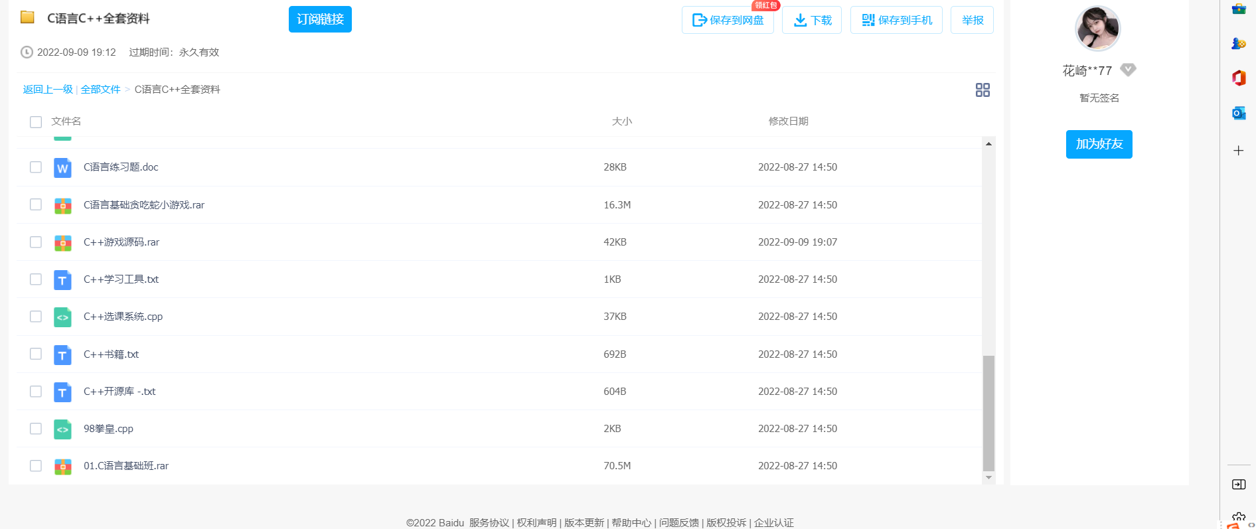Open the Office icon in browser sidebar
1256x529 pixels.
(x=1238, y=78)
